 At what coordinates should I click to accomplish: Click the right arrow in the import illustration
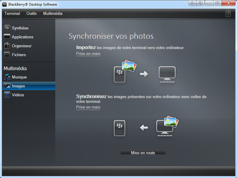[x=144, y=74]
